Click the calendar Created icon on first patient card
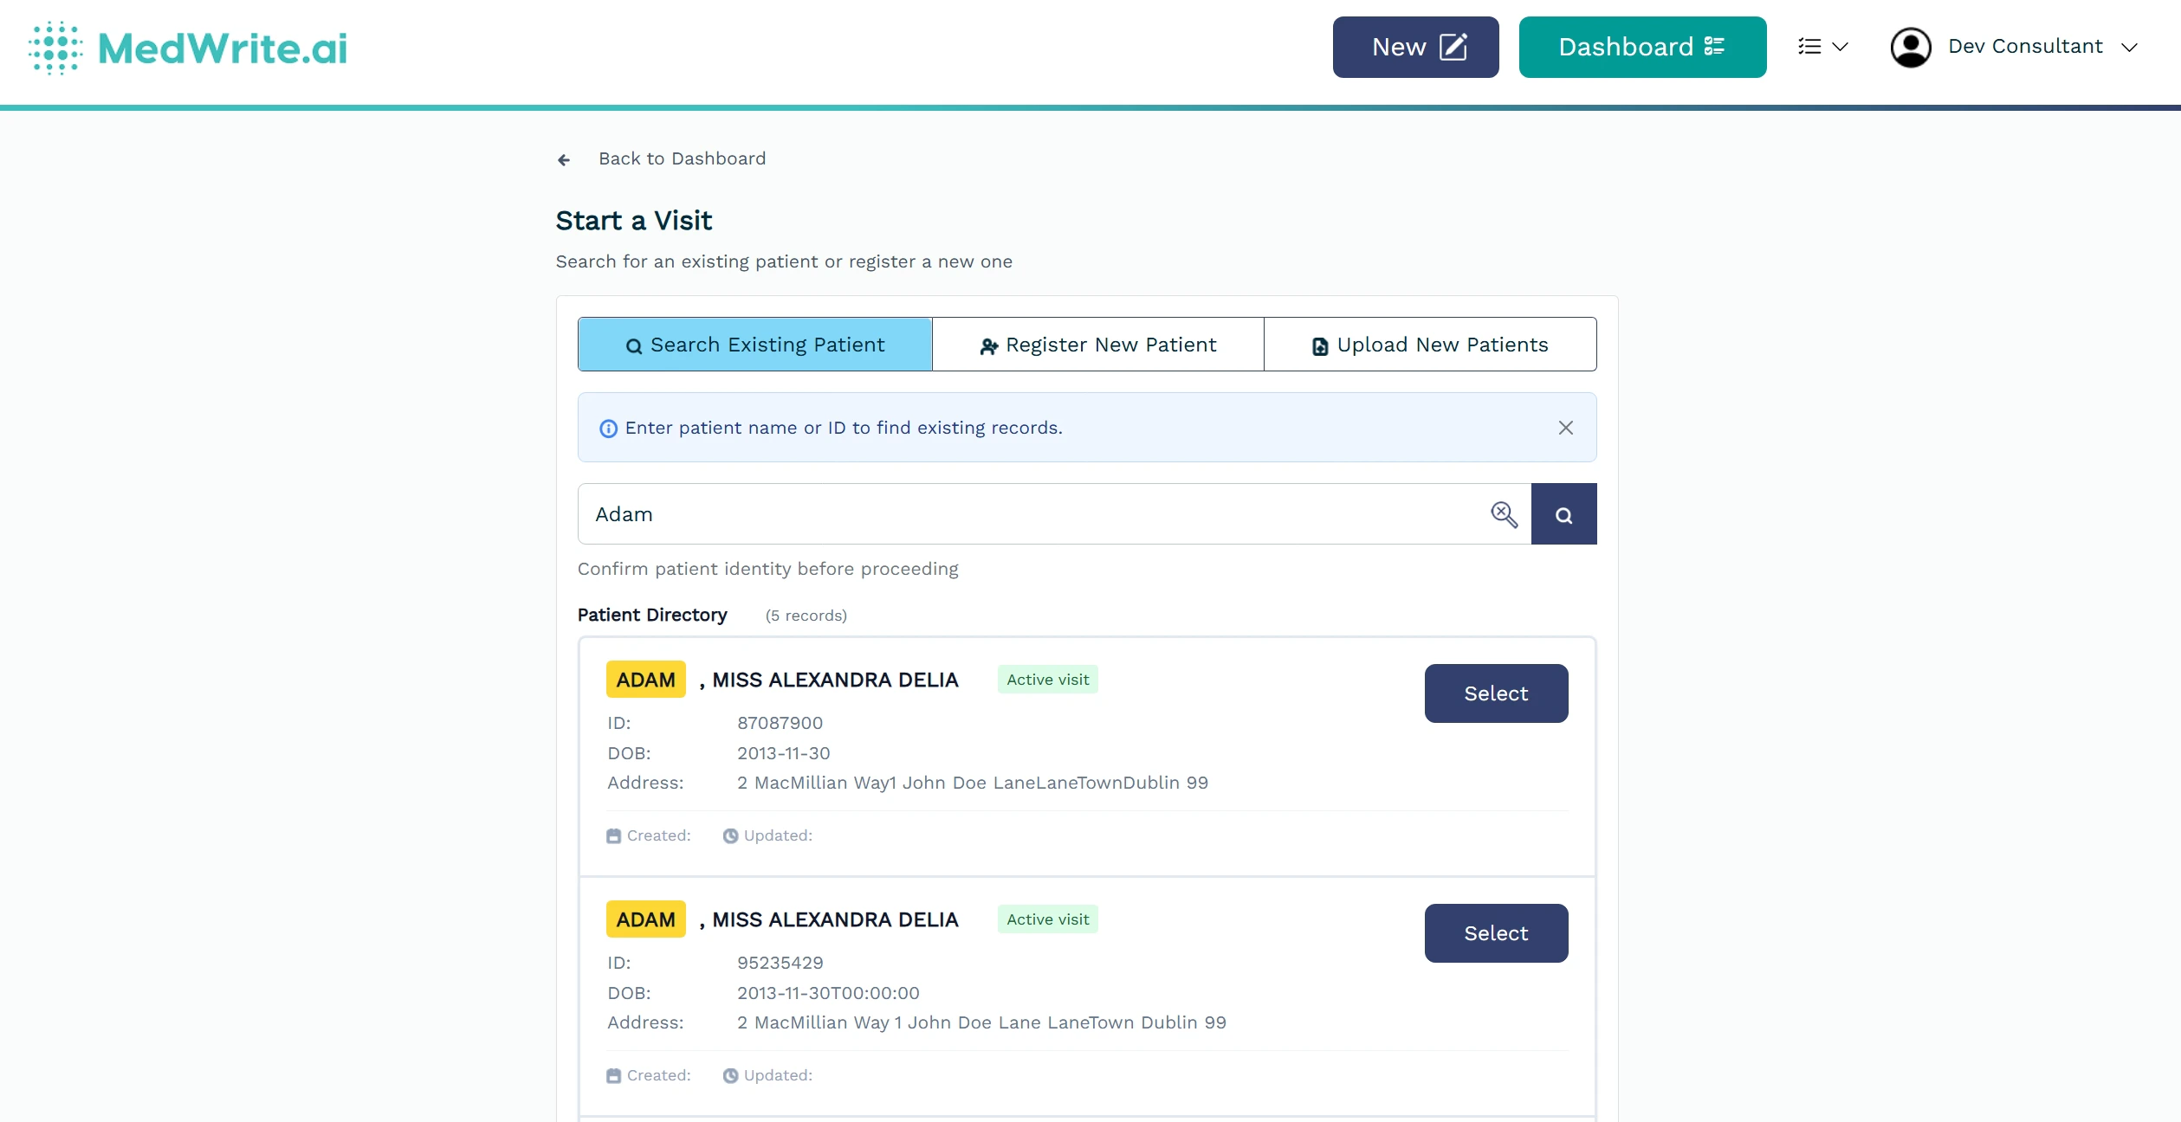 click(613, 835)
